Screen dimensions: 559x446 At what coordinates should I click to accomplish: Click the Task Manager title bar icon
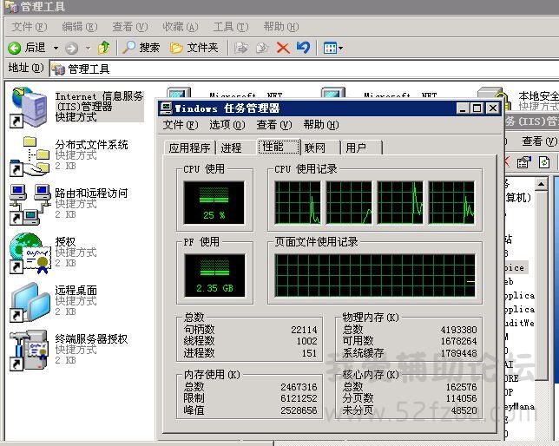click(x=166, y=108)
